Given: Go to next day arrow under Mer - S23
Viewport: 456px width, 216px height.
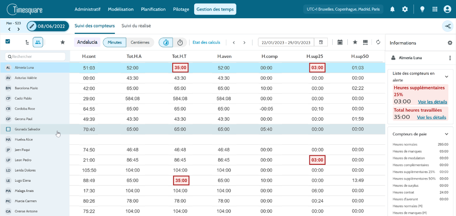Looking at the screenshot, I should click(19, 29).
